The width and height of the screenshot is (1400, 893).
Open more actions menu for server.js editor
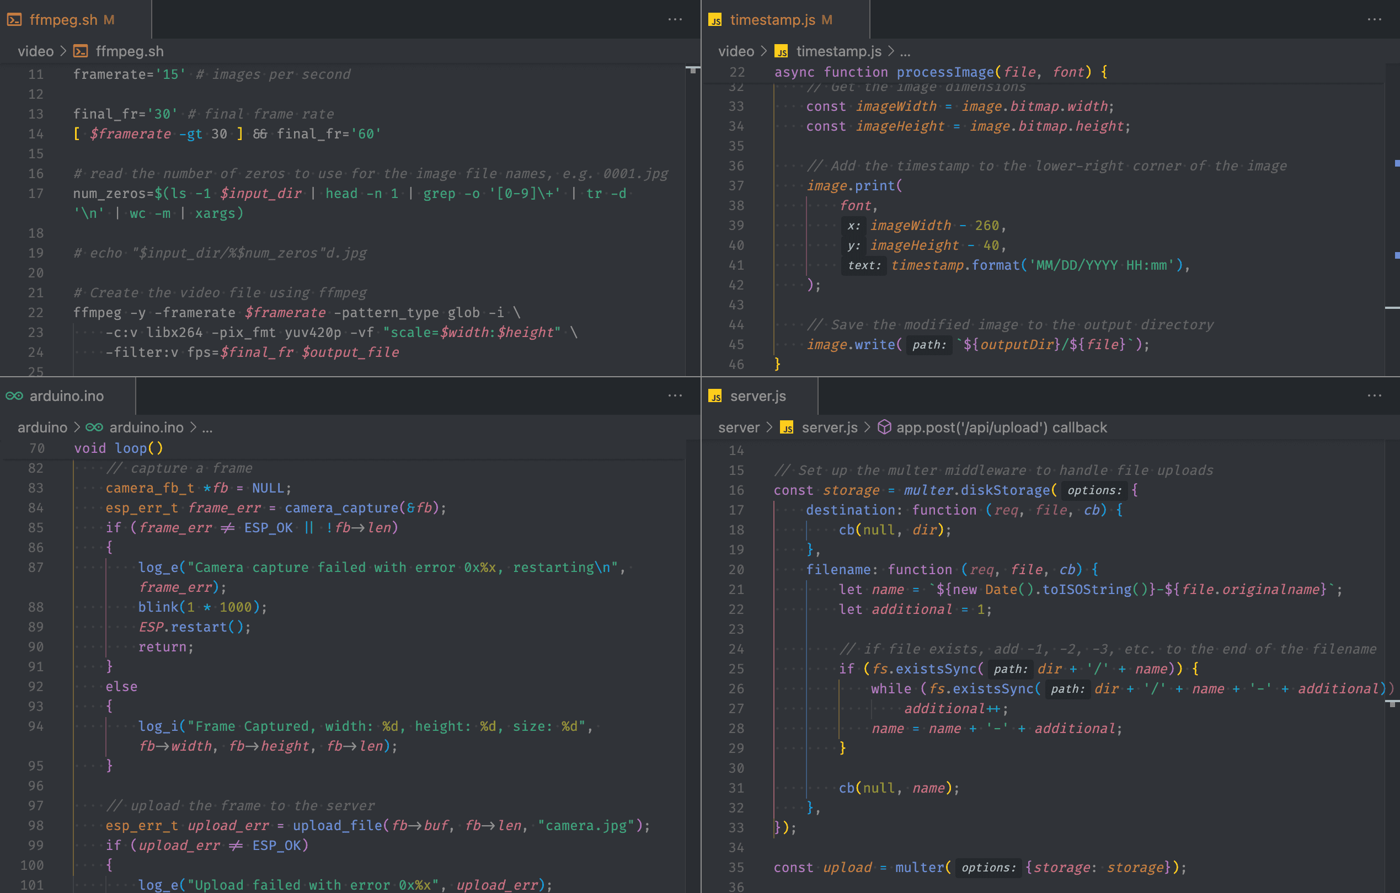pos(1374,396)
